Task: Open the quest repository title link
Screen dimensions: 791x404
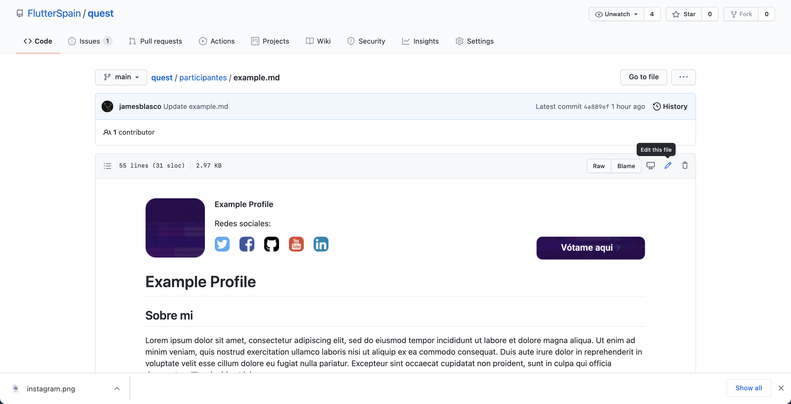Action: (101, 13)
